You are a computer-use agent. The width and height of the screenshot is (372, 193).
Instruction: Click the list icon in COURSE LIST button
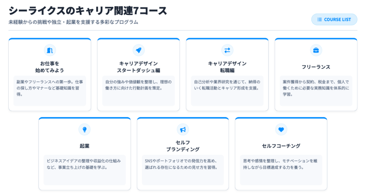click(x=320, y=20)
